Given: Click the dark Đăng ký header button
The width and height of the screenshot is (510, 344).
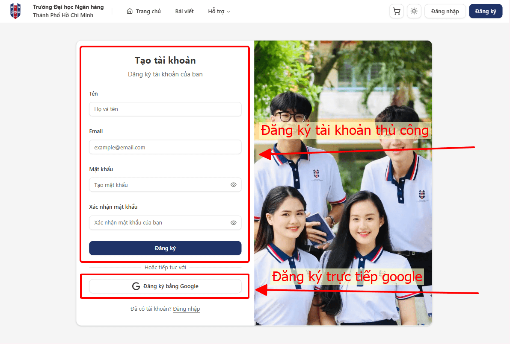Looking at the screenshot, I should 486,11.
